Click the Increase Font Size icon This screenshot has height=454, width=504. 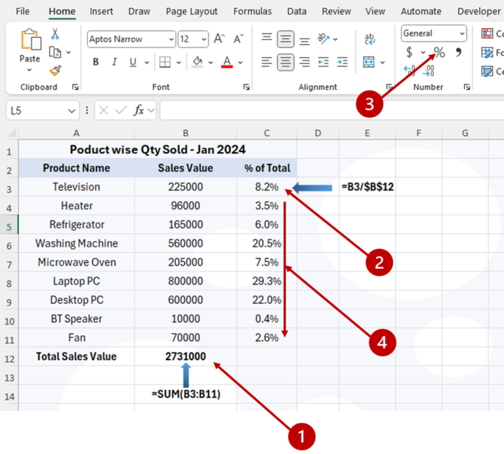(219, 39)
